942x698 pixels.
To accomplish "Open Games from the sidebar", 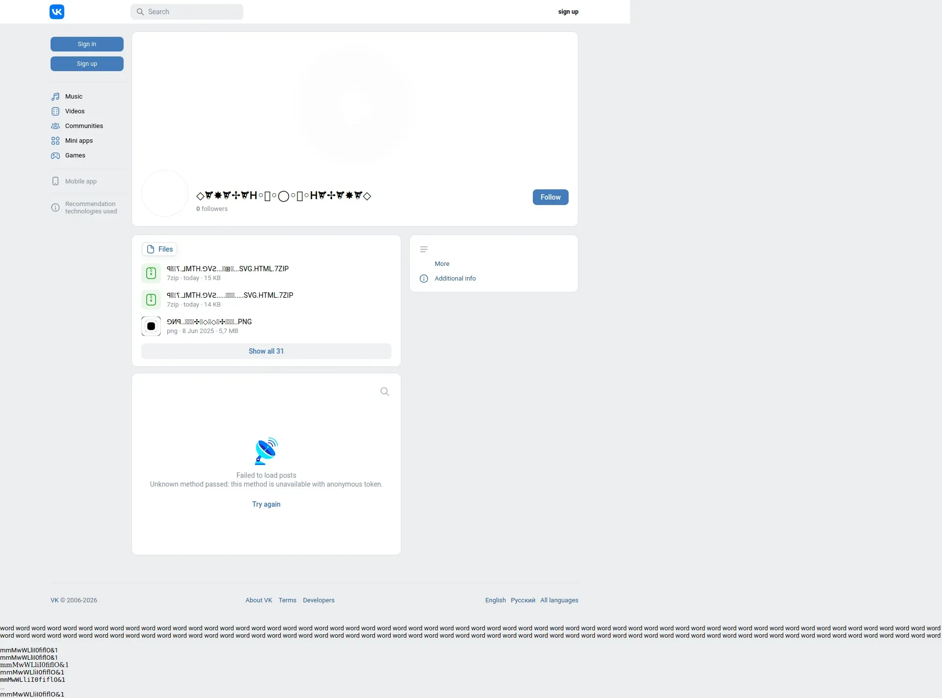I will pyautogui.click(x=75, y=155).
